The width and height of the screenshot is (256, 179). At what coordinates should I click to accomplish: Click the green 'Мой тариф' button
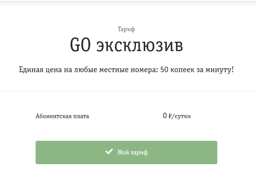[x=126, y=152]
